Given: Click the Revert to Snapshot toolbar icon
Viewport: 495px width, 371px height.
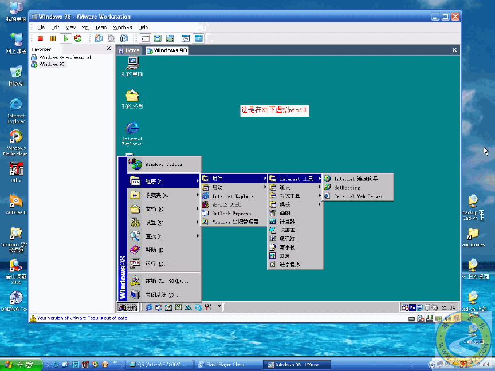Looking at the screenshot, I should pos(111,38).
